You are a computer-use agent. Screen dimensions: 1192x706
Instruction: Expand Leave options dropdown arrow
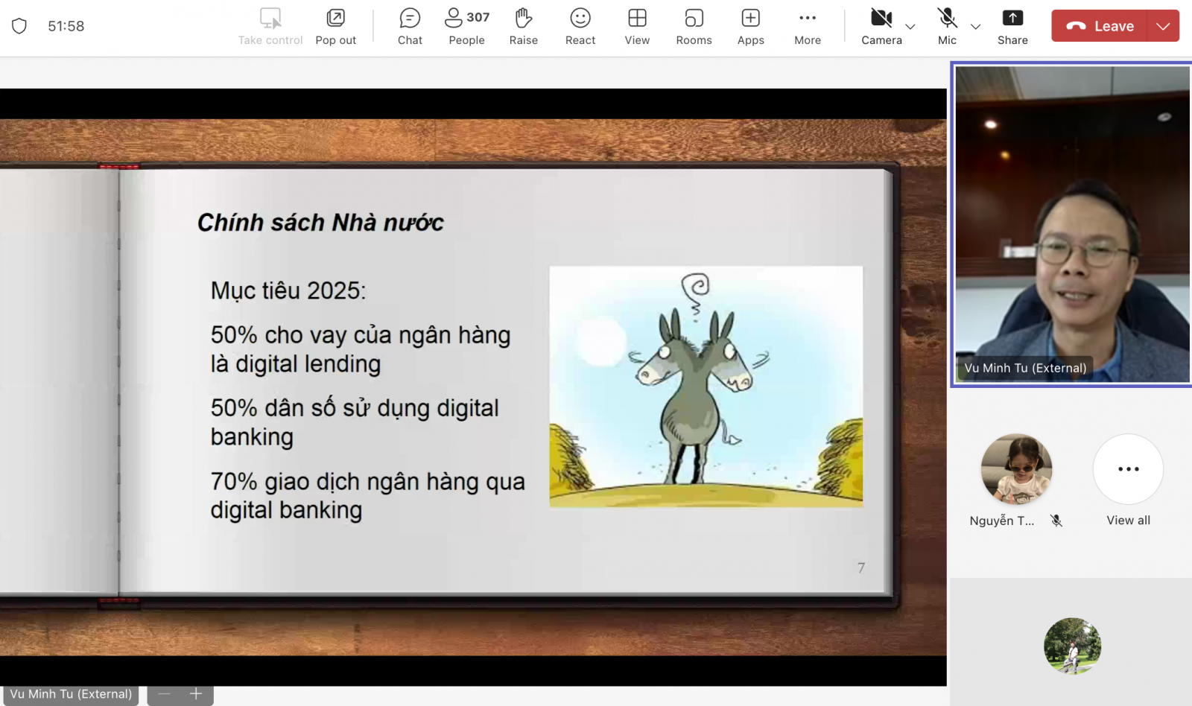(x=1163, y=26)
